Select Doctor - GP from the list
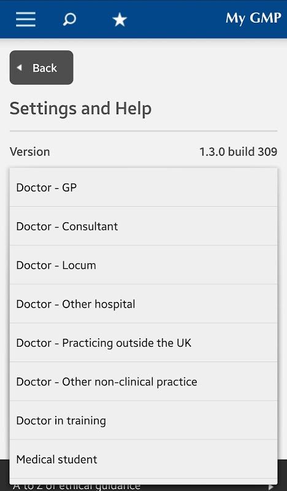 coord(143,187)
